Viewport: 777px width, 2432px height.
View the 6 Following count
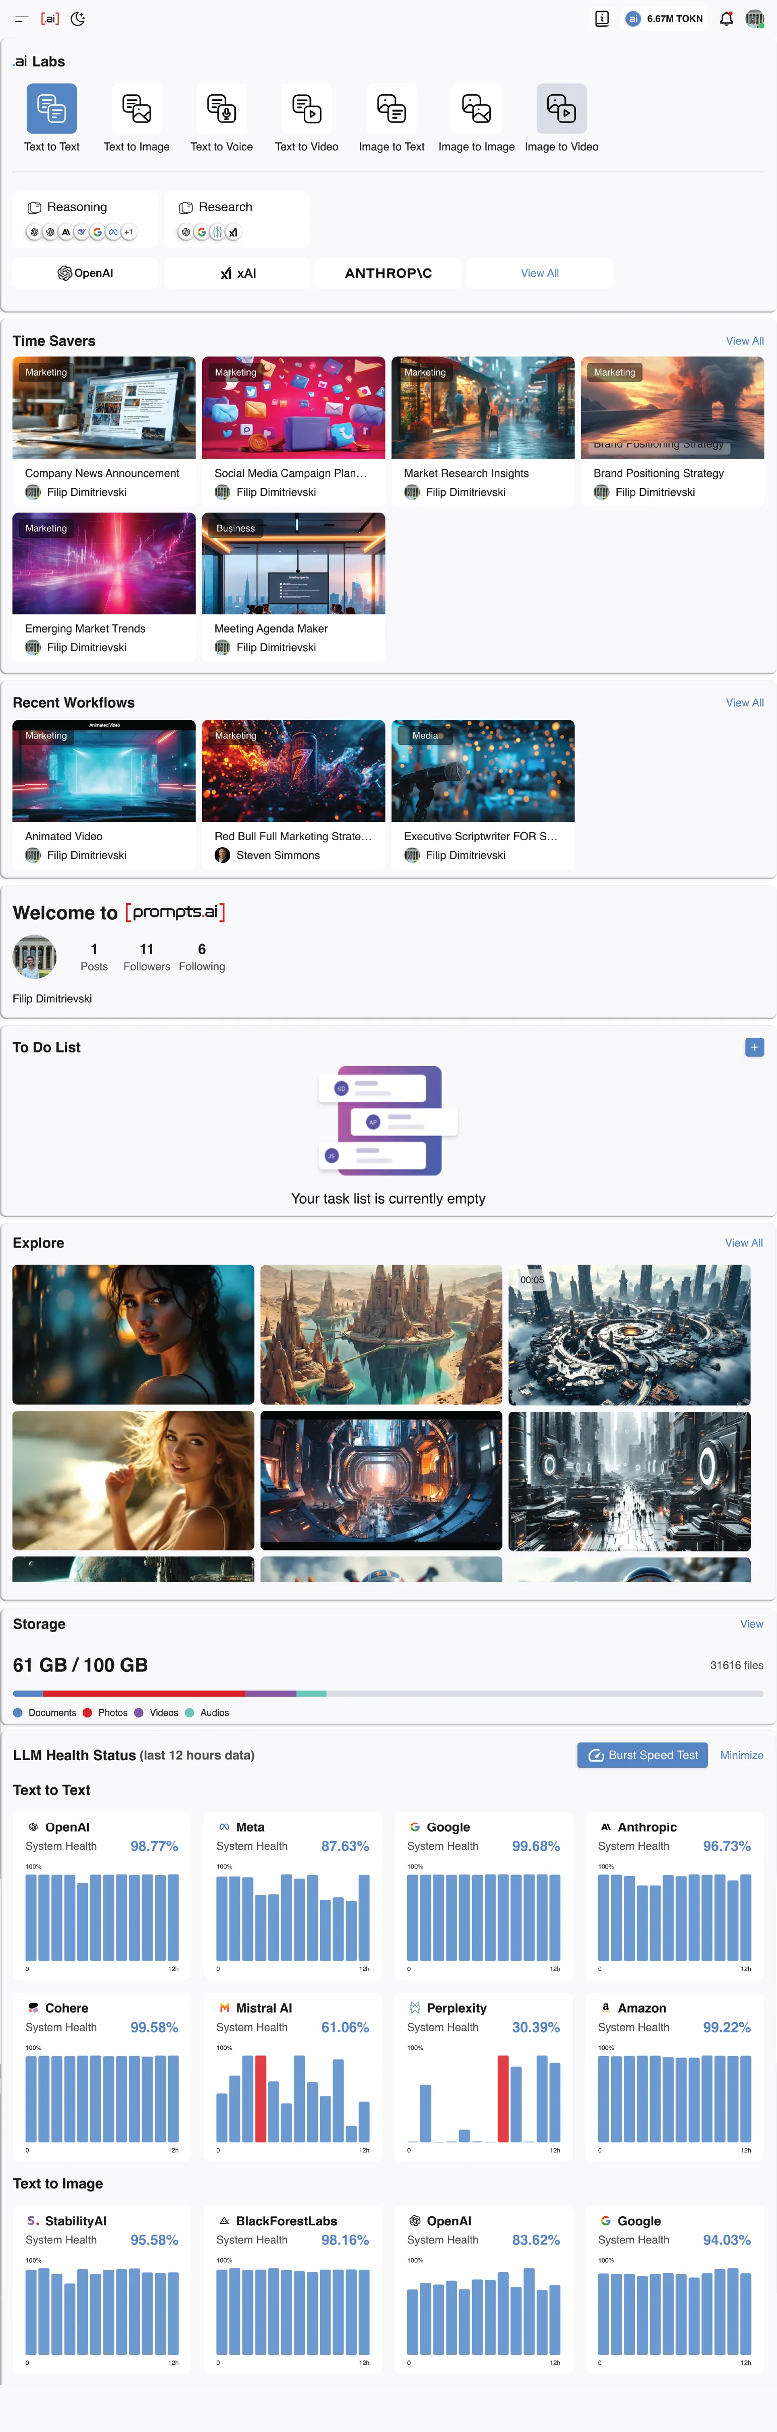coord(202,956)
